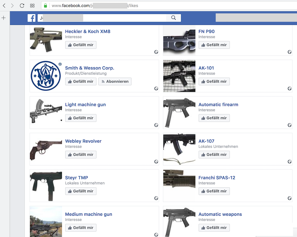This screenshot has height=237, width=297.
Task: Open the Steyr TMP page link
Action: [x=76, y=178]
